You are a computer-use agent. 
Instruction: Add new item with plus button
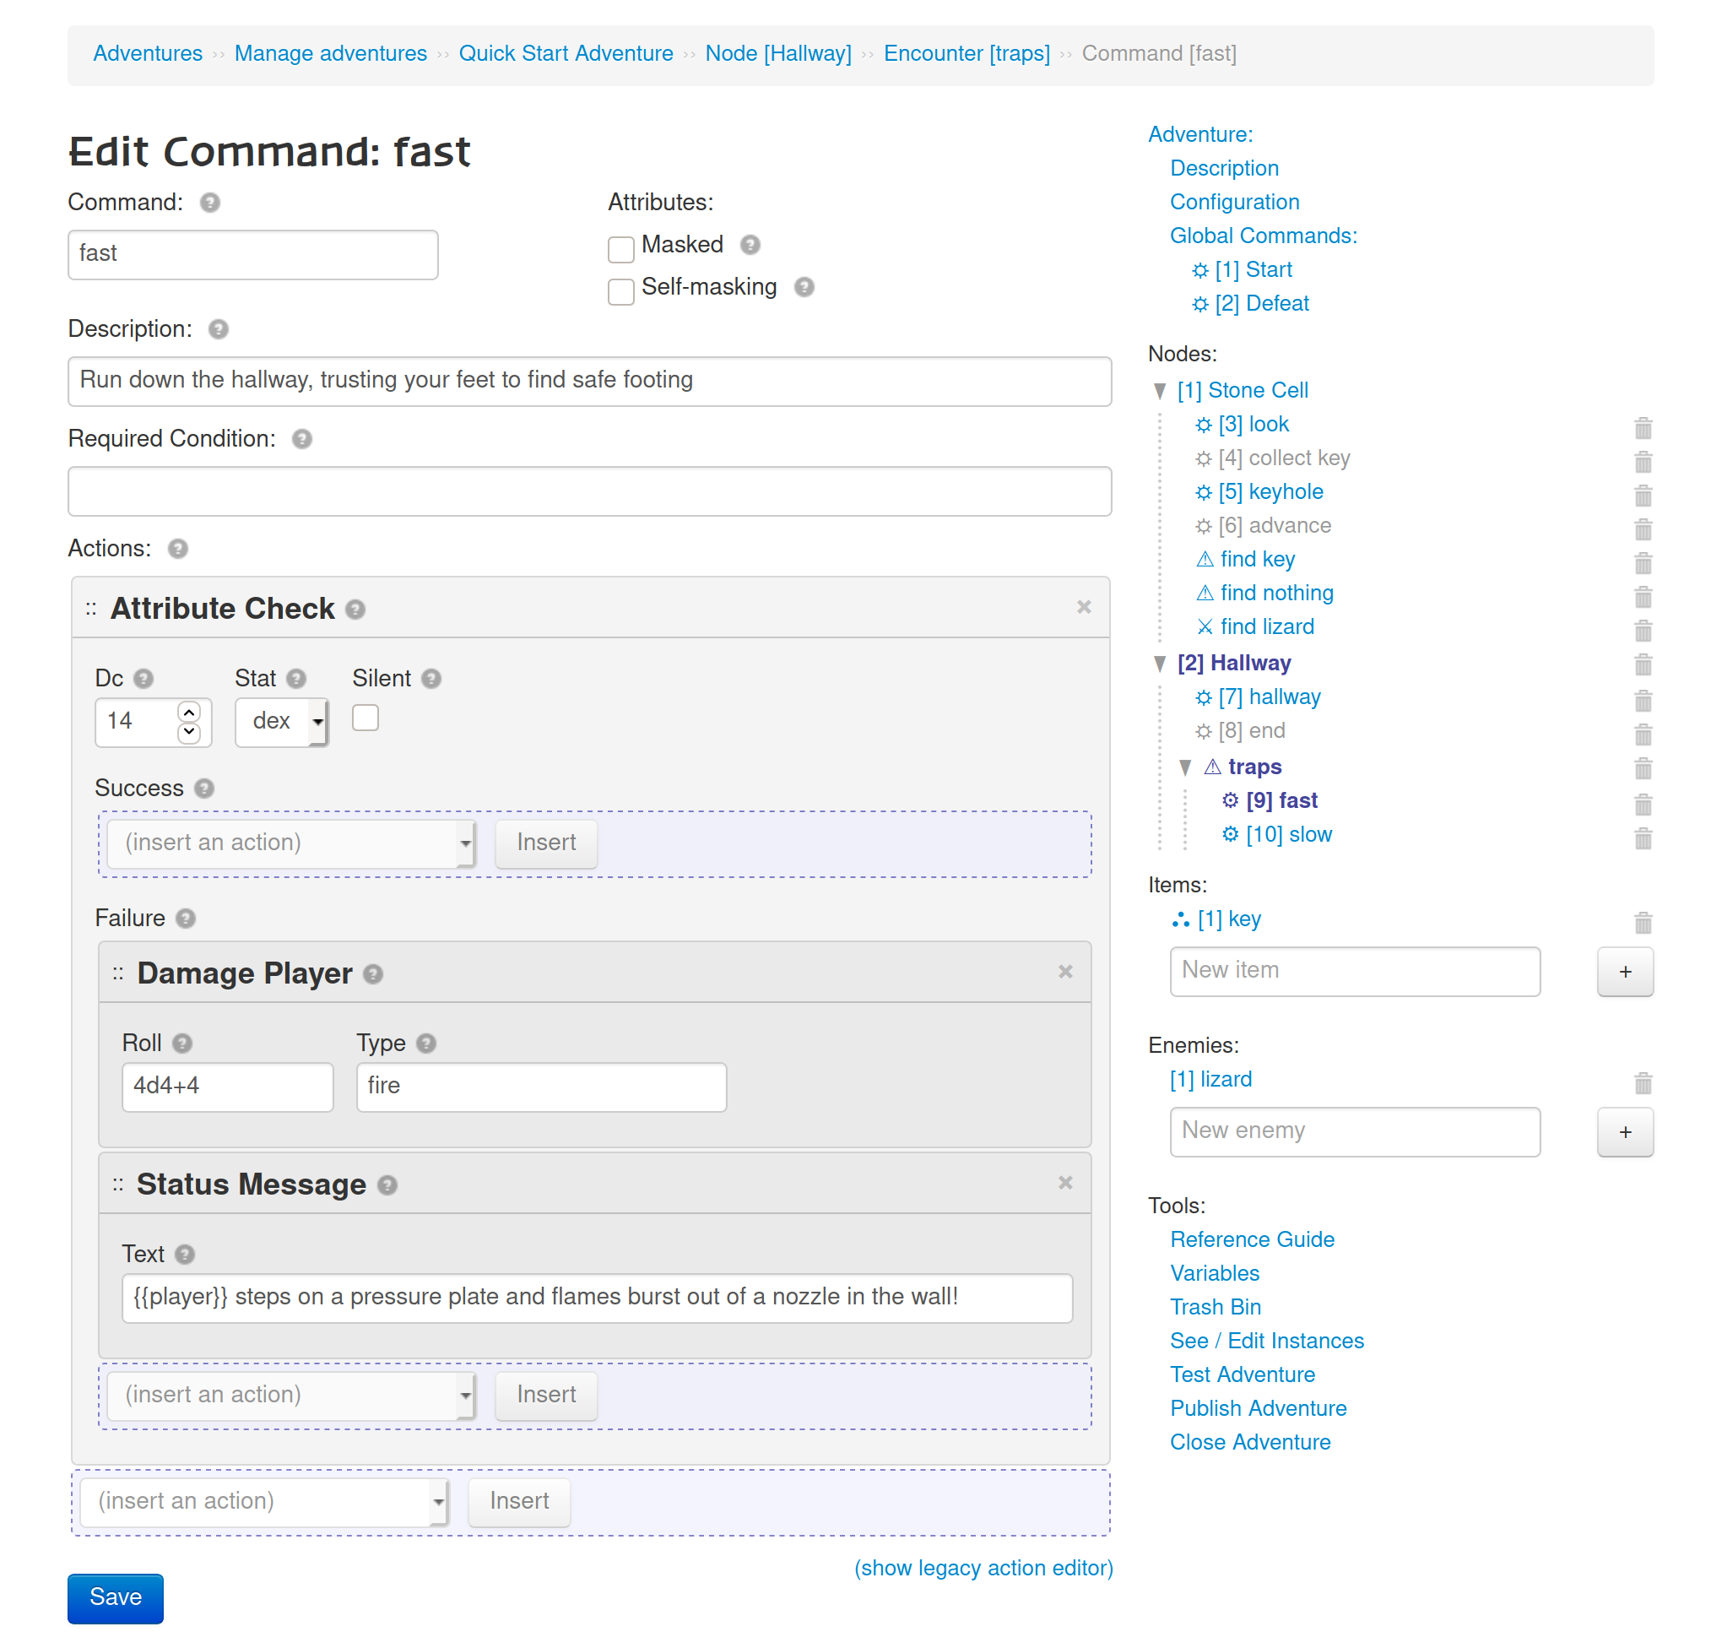point(1625,972)
